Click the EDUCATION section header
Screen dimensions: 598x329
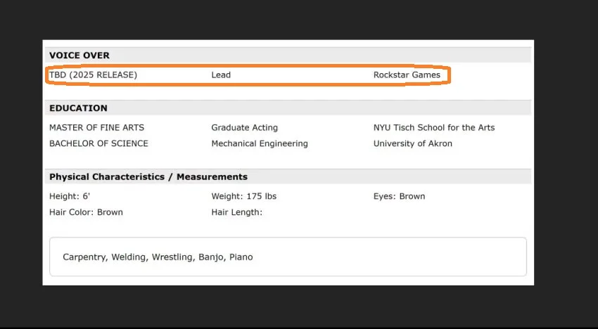78,108
